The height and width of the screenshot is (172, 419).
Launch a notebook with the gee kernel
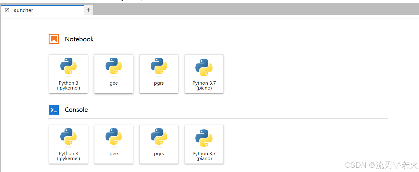[114, 74]
